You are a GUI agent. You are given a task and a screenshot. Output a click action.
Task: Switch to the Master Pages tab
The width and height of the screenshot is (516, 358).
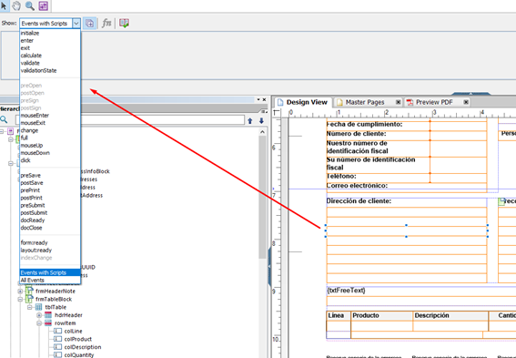(365, 102)
